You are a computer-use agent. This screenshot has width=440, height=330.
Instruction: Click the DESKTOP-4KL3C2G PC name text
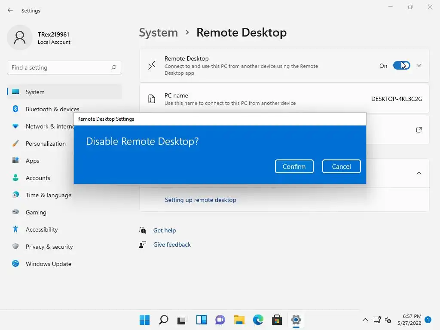(x=397, y=99)
